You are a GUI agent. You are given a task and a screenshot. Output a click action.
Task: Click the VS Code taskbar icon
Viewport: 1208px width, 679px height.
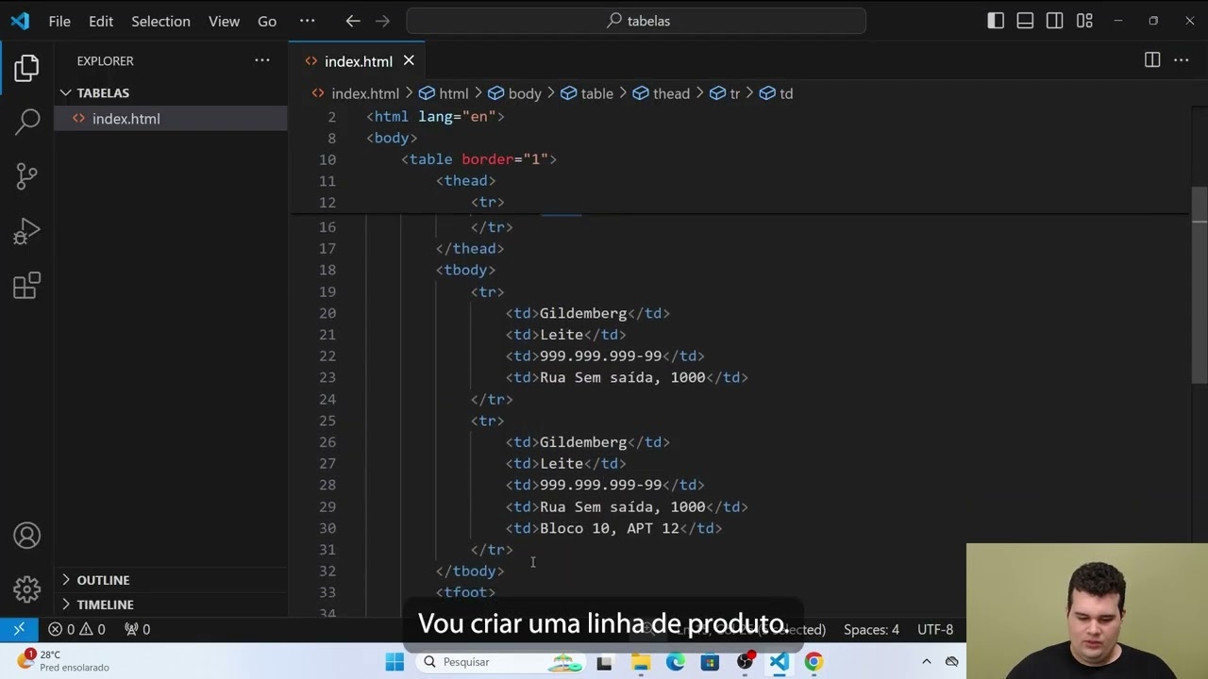click(x=779, y=662)
